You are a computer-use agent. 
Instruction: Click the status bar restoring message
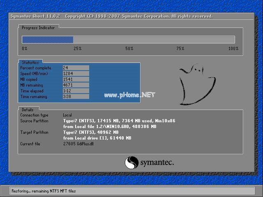point(44,191)
